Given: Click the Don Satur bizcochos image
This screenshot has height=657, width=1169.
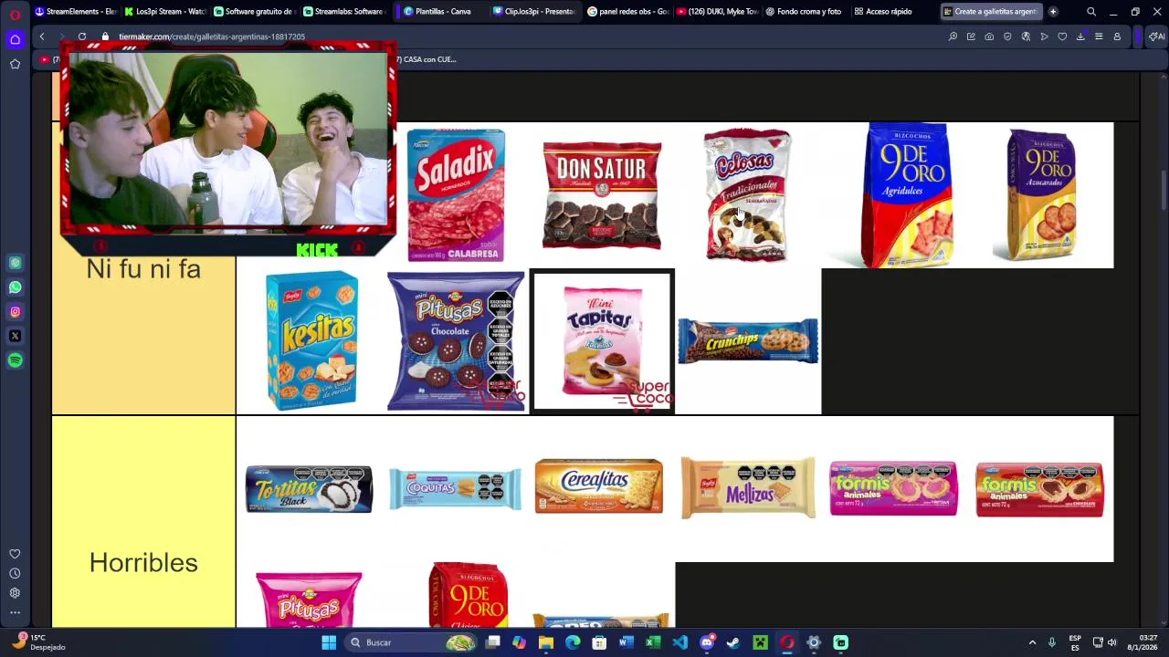Looking at the screenshot, I should 602,195.
